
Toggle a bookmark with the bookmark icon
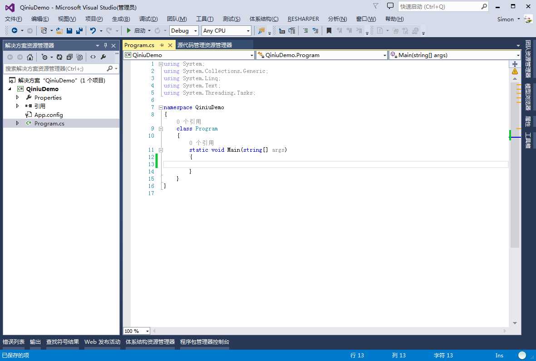[x=329, y=31]
